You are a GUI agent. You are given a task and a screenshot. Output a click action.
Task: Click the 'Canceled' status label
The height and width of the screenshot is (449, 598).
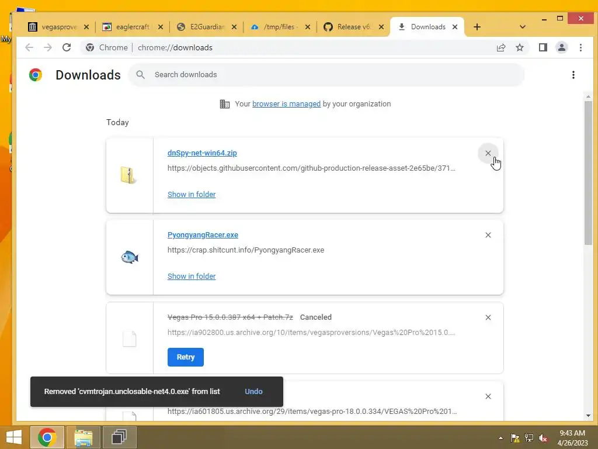point(316,317)
